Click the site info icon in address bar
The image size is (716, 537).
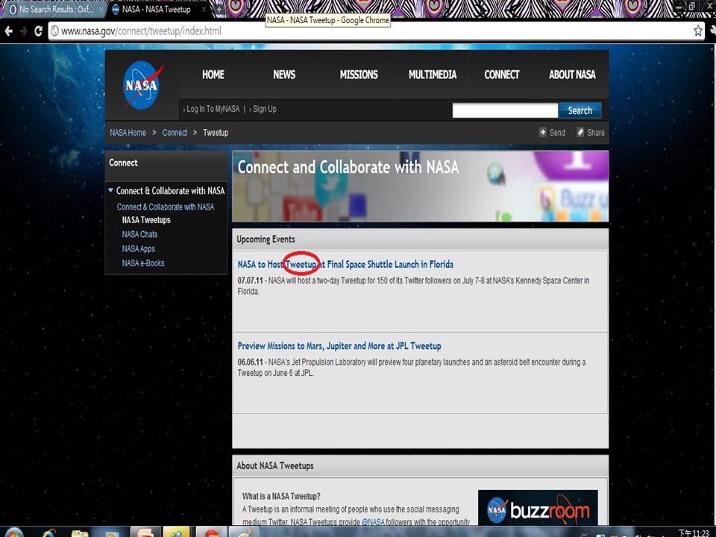point(54,31)
